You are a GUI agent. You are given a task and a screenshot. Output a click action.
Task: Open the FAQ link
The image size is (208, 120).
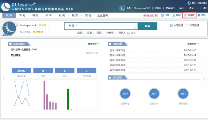[181, 8]
